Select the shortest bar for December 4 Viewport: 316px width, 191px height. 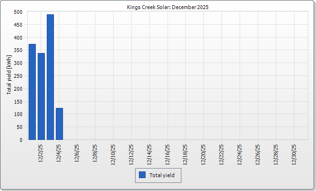[59, 124]
